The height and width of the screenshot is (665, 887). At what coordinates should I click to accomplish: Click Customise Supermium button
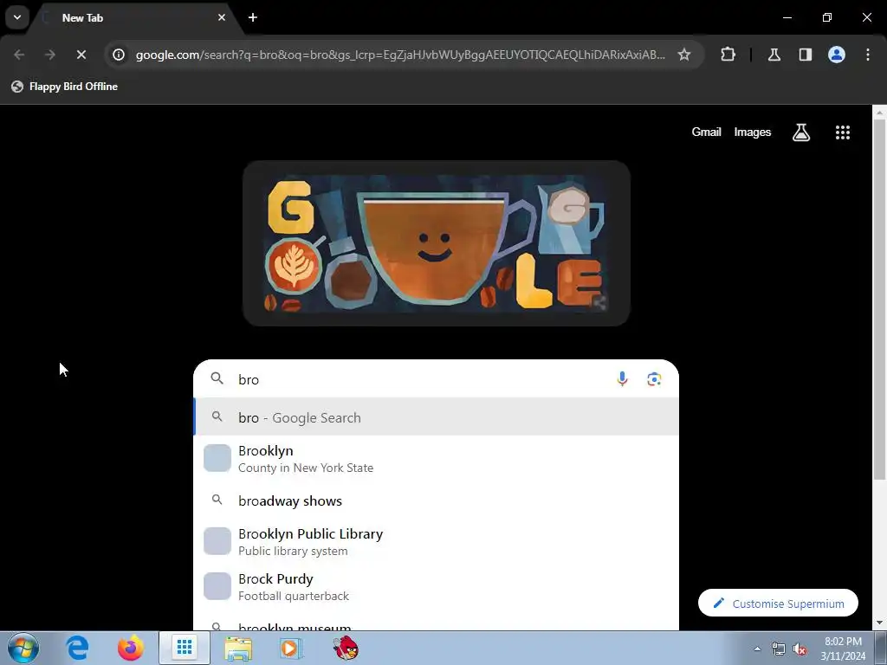778,604
